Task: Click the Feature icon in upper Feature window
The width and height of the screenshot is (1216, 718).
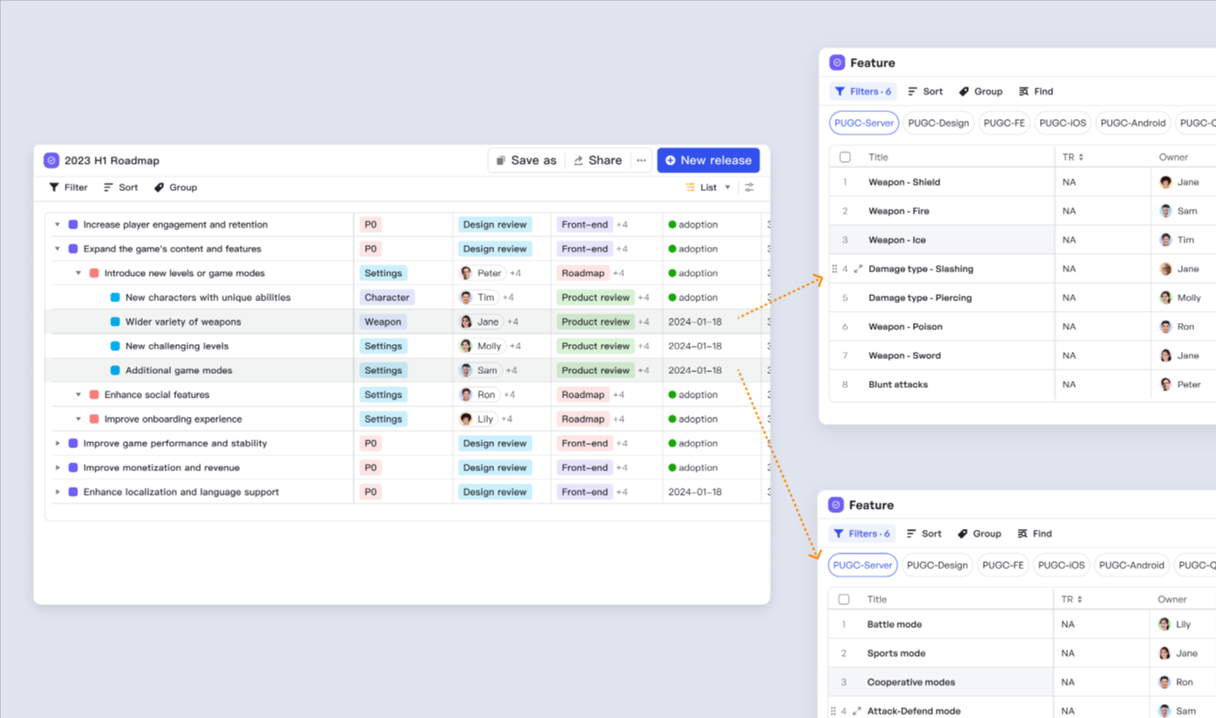Action: click(837, 63)
